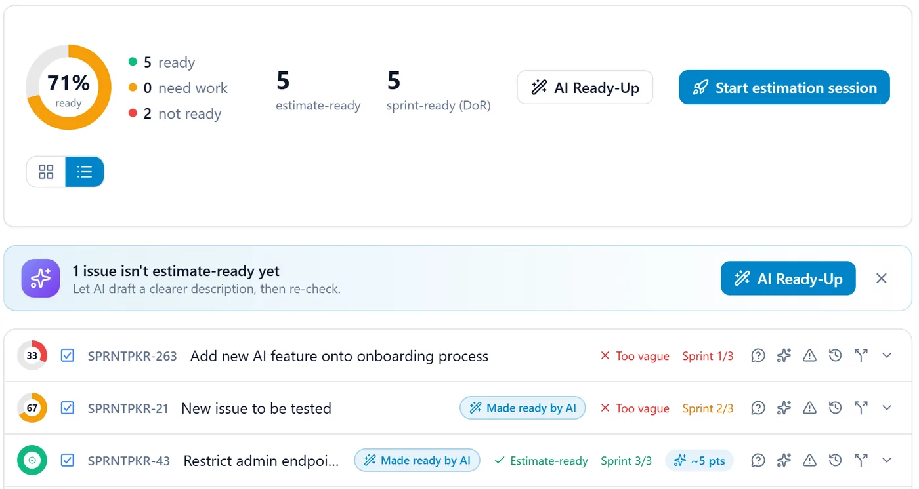Open the warning triangle icon on SPRNTPKR-263

pos(809,356)
